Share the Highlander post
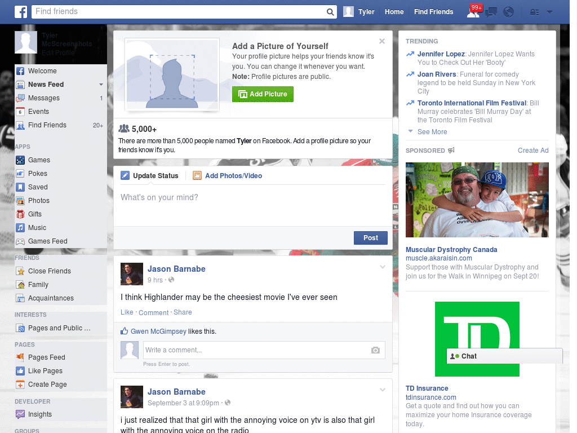 click(x=183, y=312)
